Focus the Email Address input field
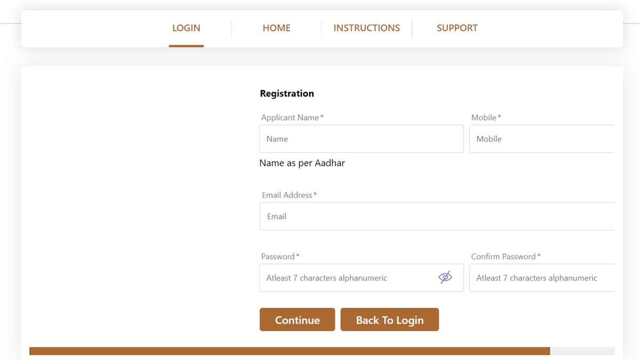 point(437,216)
